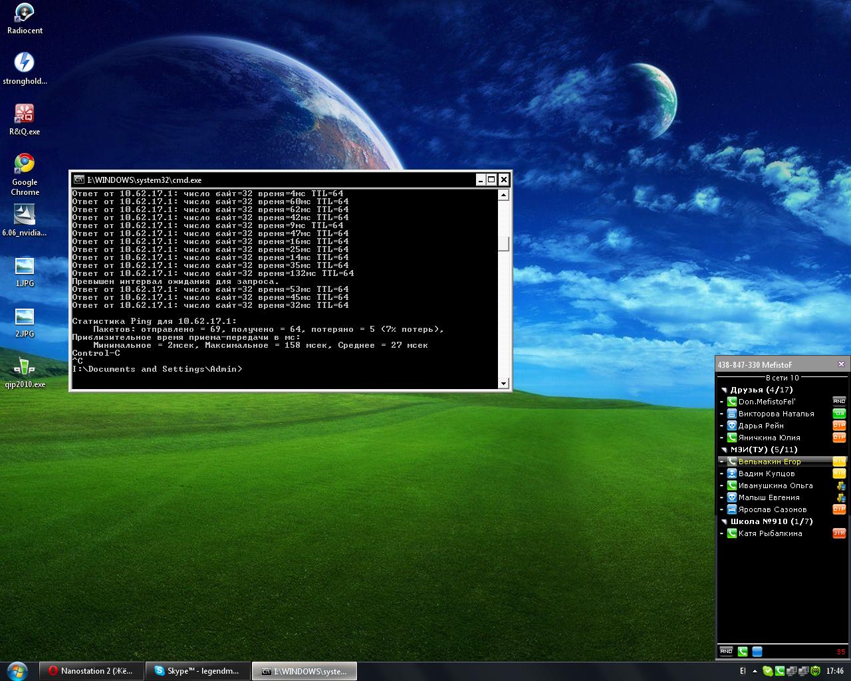Click the green phone status icon in messenger footer
The height and width of the screenshot is (681, 851).
click(x=743, y=652)
